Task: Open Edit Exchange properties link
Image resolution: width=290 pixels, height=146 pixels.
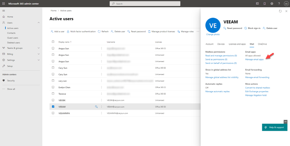Action: [257, 91]
